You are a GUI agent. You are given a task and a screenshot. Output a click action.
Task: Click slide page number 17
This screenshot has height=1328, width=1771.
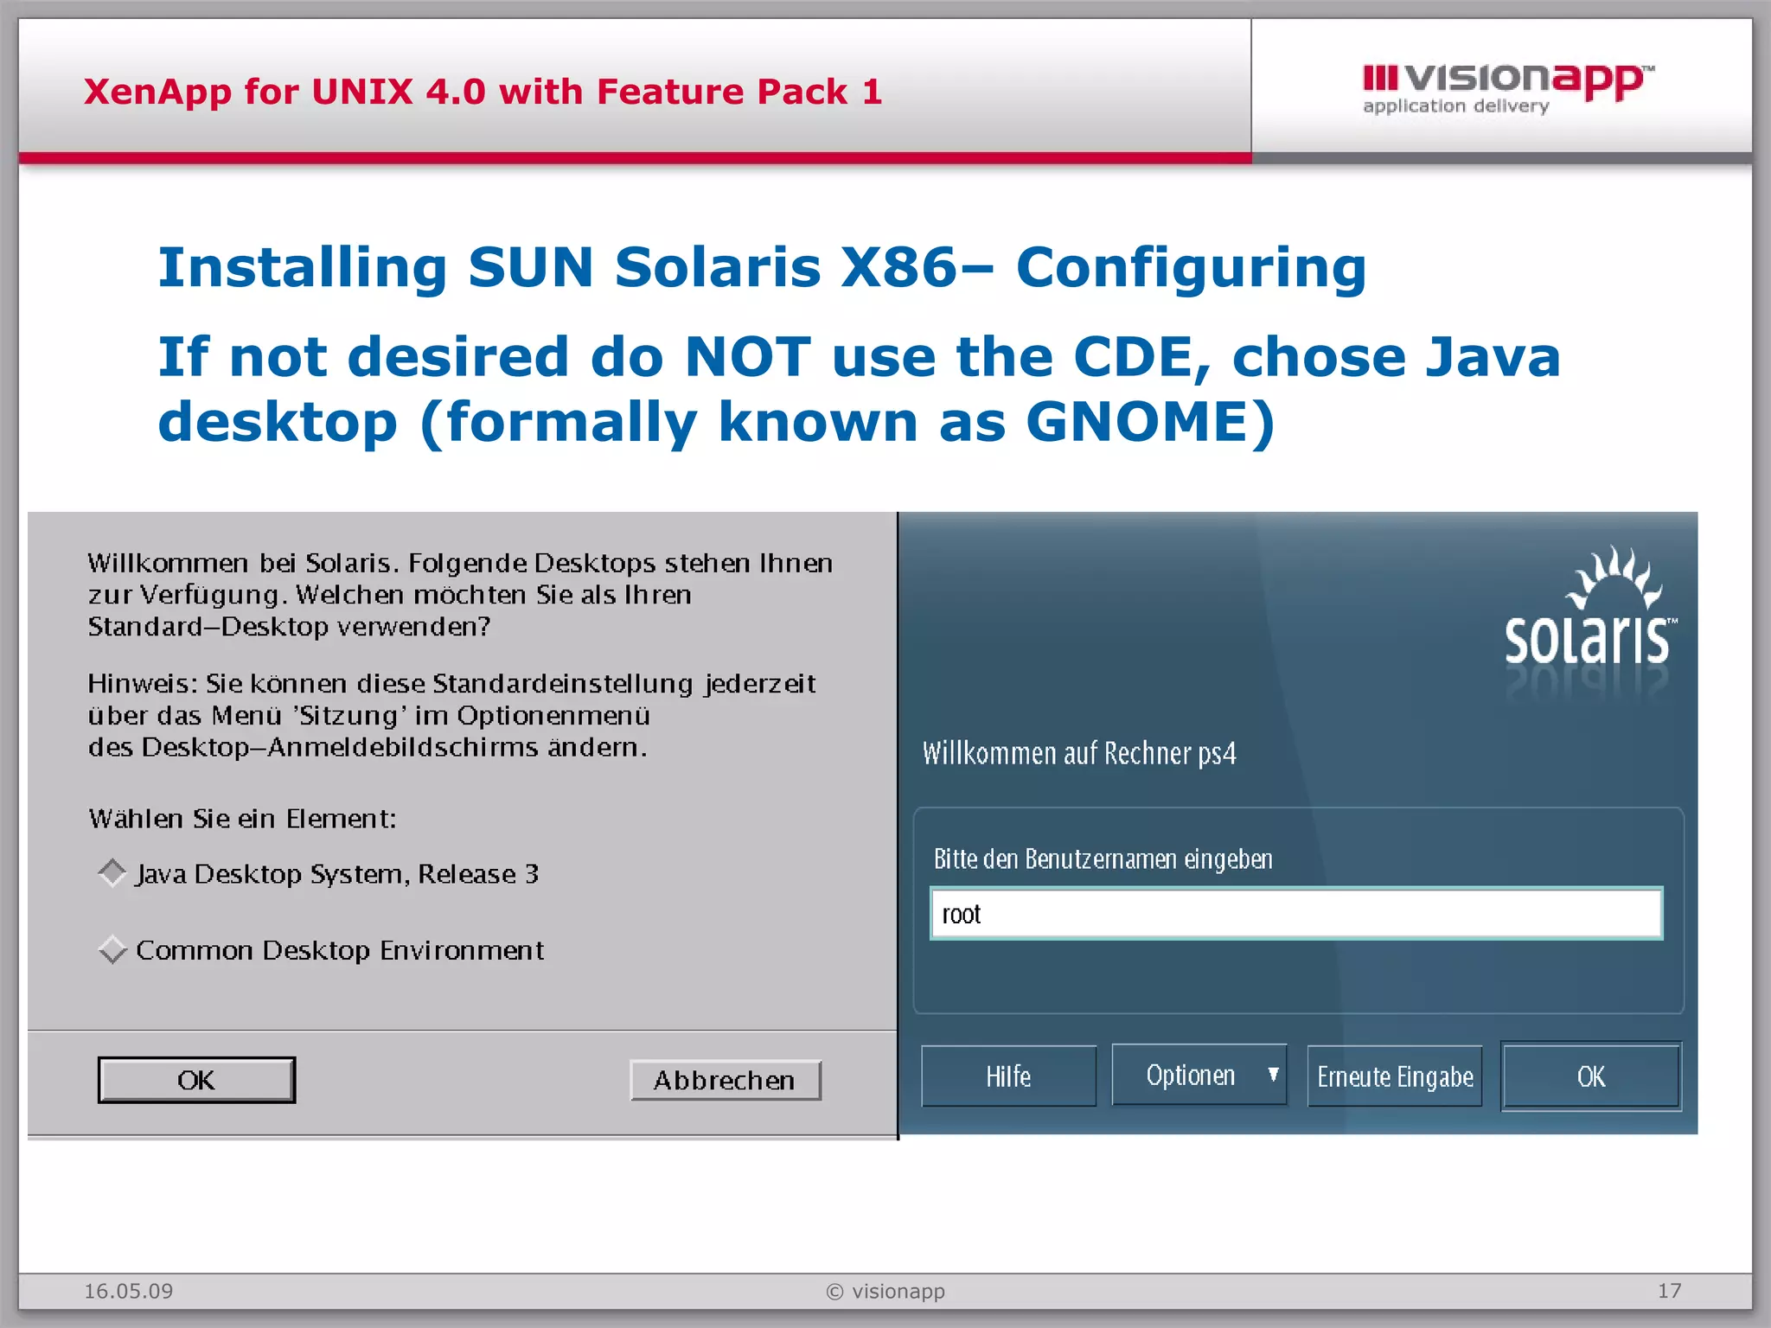[x=1669, y=1291]
